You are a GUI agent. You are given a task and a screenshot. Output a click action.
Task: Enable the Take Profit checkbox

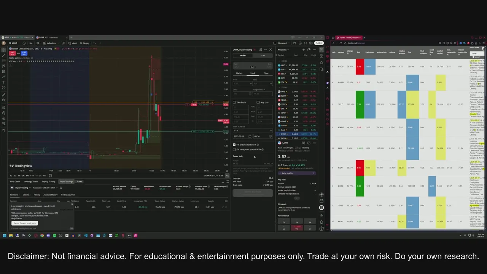coord(234,102)
